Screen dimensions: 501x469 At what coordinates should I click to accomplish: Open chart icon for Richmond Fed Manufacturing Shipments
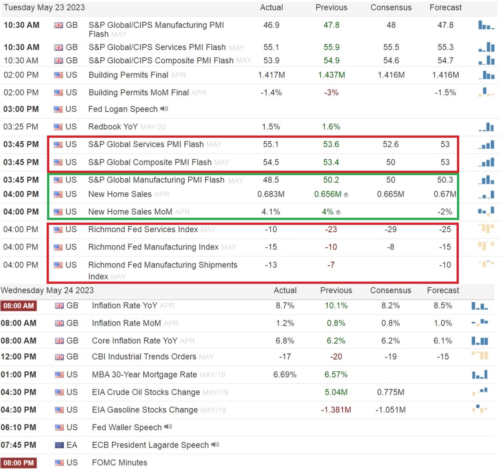point(486,264)
